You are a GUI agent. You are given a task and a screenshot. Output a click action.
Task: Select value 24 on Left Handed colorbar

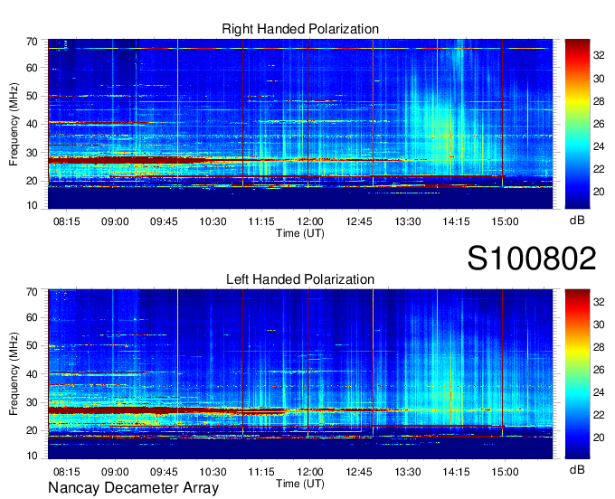click(599, 392)
